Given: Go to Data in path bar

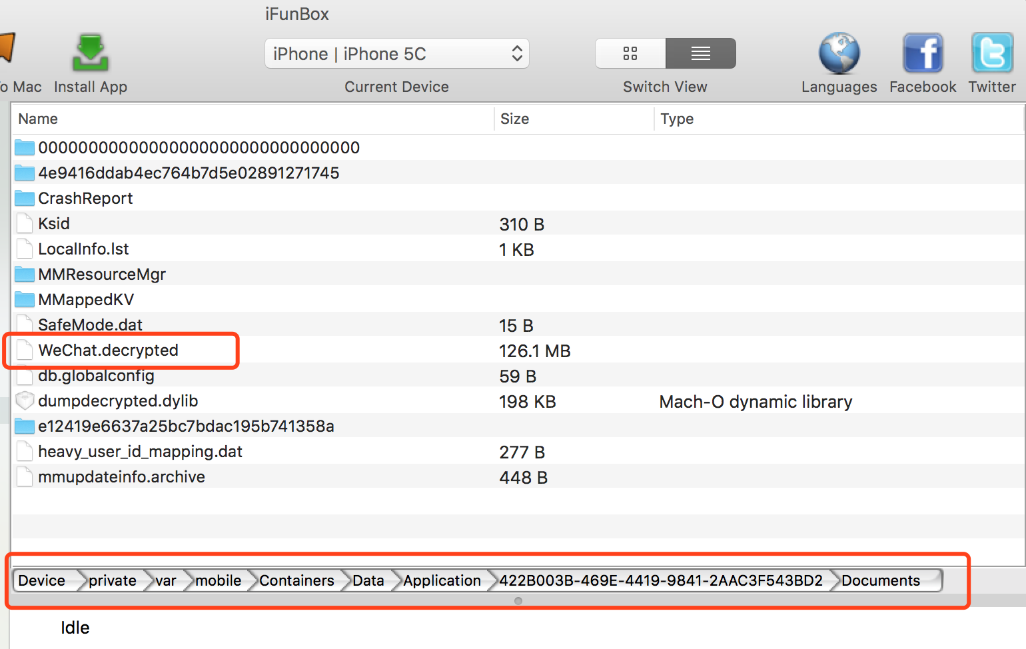Looking at the screenshot, I should [x=368, y=580].
